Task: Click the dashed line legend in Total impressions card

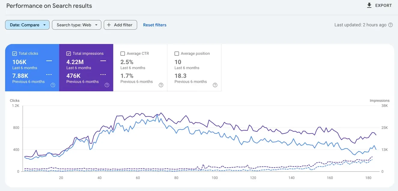Action: tap(103, 75)
